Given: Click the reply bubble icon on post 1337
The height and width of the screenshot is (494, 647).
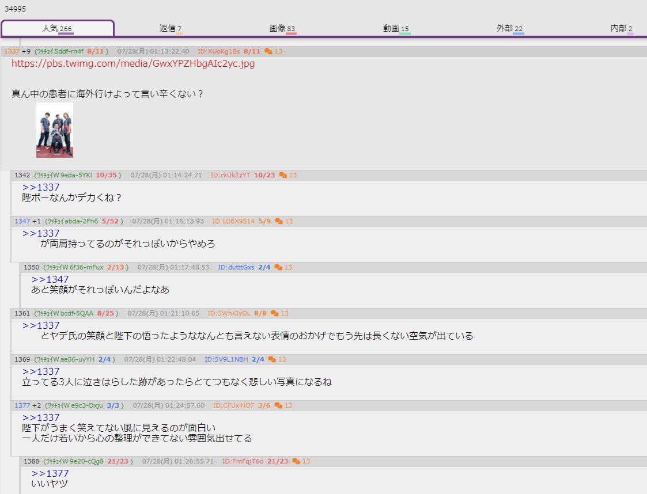Looking at the screenshot, I should click(x=268, y=52).
